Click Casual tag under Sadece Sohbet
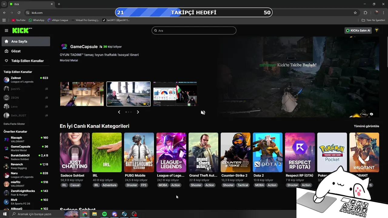 75,185
